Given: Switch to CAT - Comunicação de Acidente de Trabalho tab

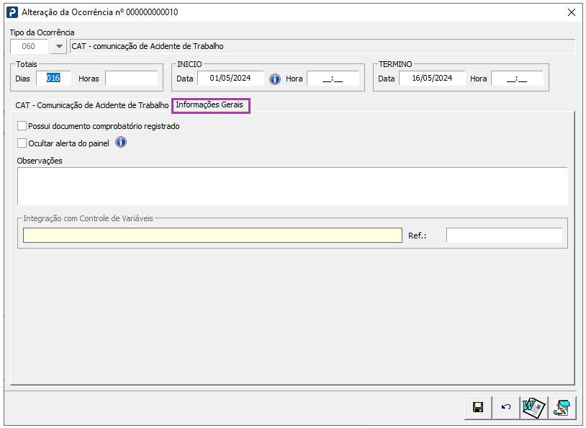Looking at the screenshot, I should click(92, 105).
